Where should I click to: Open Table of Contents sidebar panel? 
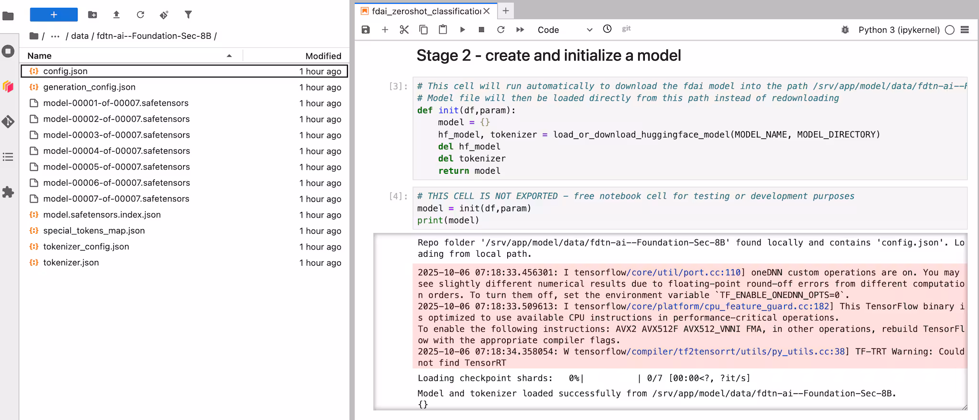[x=8, y=157]
